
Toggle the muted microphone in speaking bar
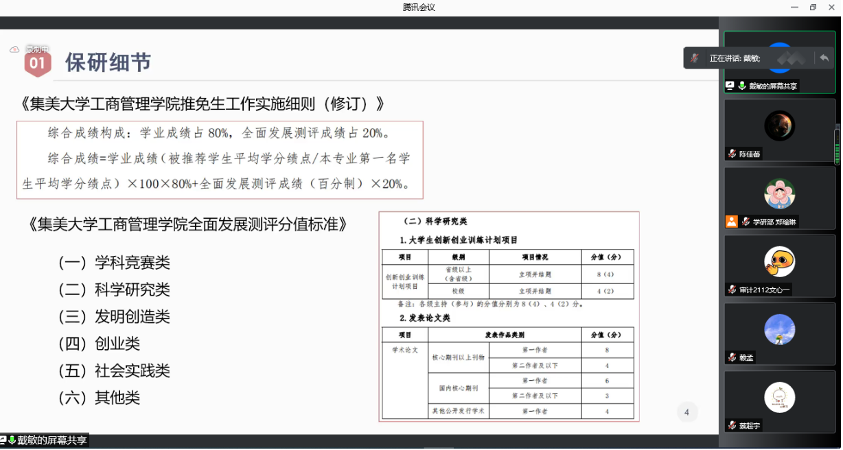pyautogui.click(x=695, y=58)
